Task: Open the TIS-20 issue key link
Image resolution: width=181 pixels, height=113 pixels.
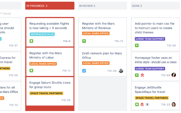Action: point(66,100)
